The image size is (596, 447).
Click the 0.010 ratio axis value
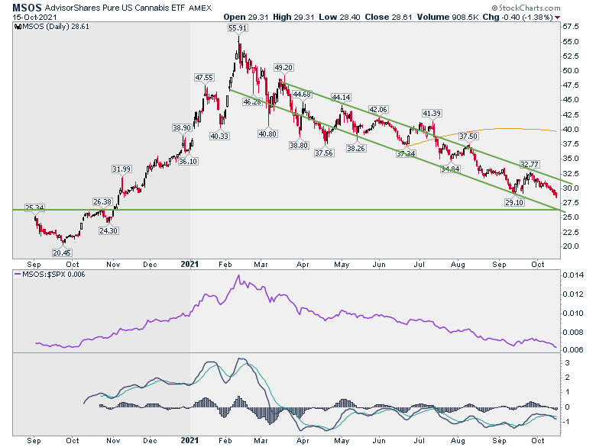point(573,314)
